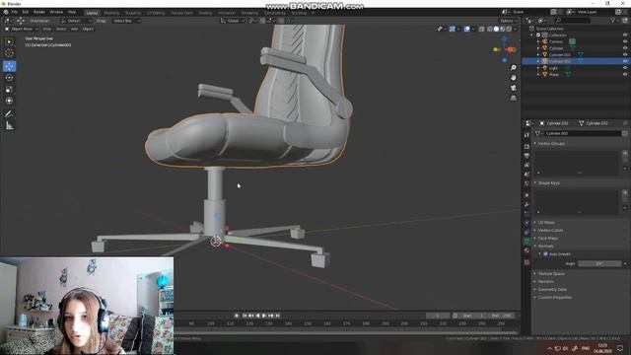
Task: Expand the Texture Space panel
Action: tap(551, 274)
